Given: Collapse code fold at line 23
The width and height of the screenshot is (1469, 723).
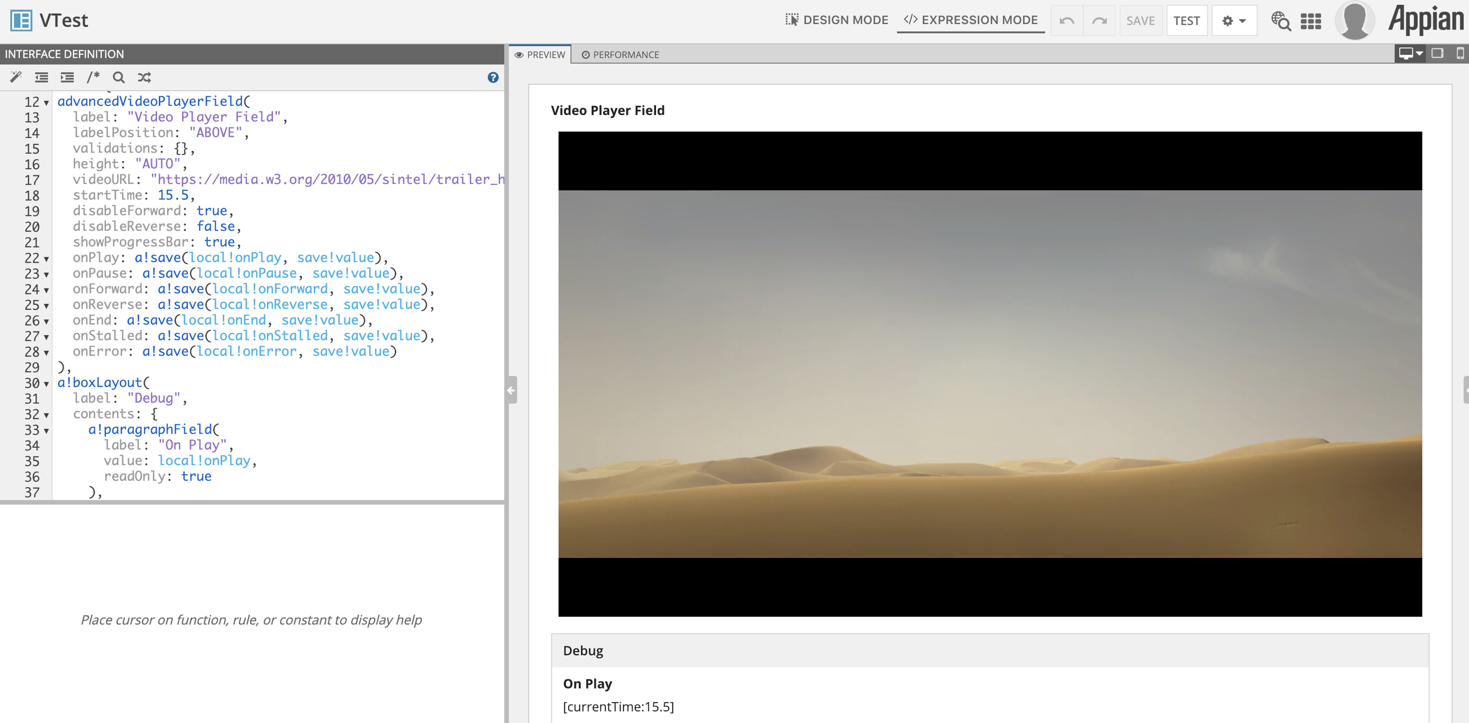Looking at the screenshot, I should 46,275.
